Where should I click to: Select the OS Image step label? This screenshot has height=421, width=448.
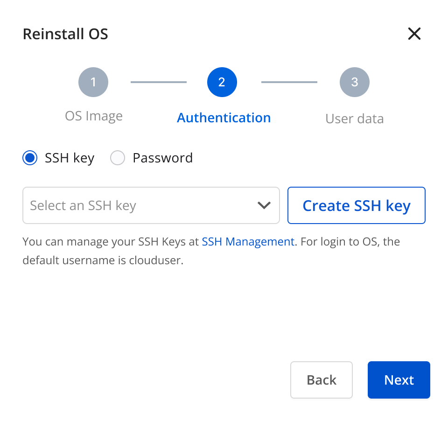coord(94,116)
